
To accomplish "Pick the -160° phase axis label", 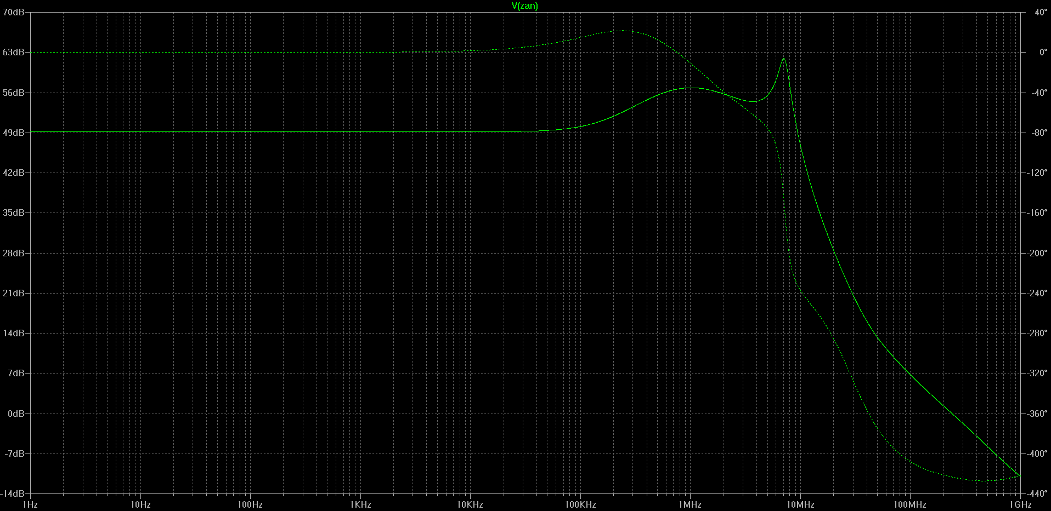I will (x=1037, y=213).
